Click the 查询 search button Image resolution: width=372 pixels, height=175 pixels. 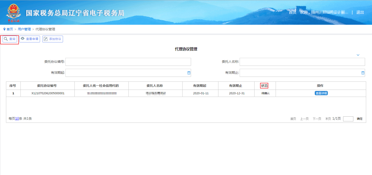tap(10, 39)
